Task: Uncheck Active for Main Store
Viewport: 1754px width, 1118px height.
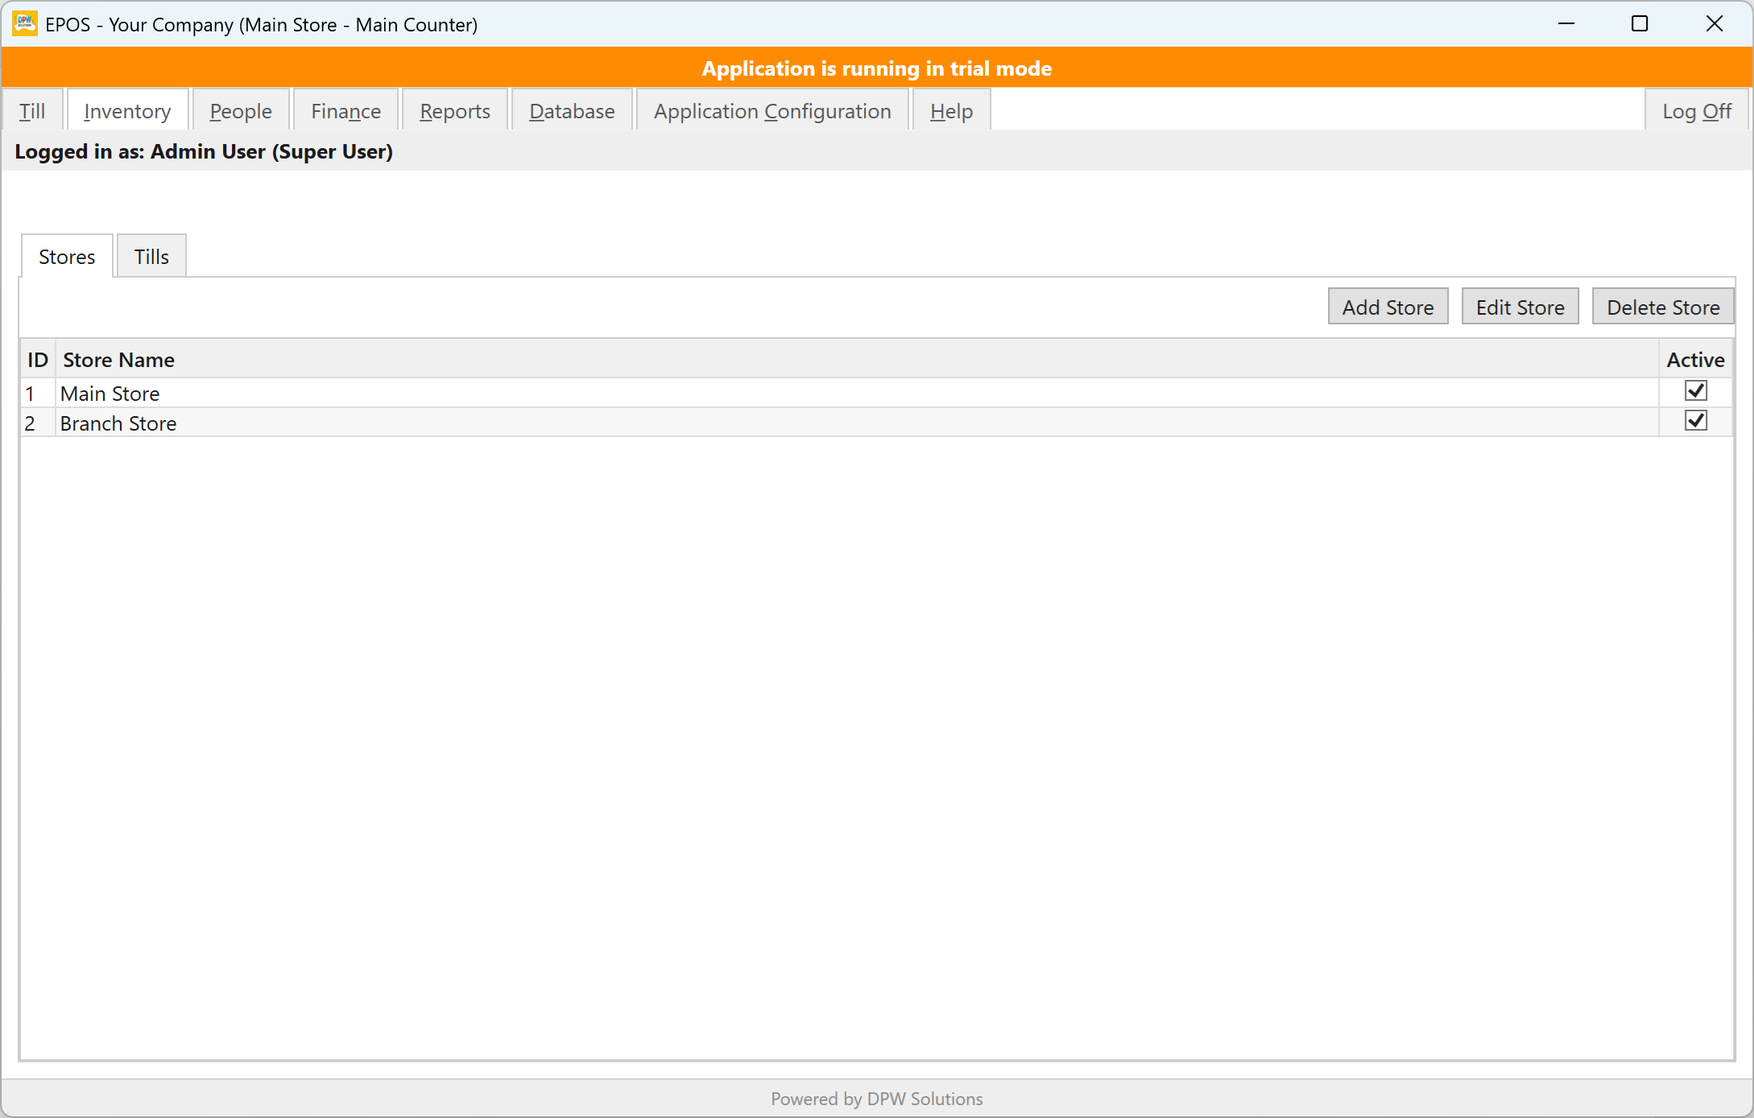Action: [1696, 391]
